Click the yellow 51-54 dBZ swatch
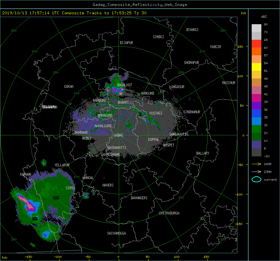Screen dimensions: 280x261 pos(256,67)
